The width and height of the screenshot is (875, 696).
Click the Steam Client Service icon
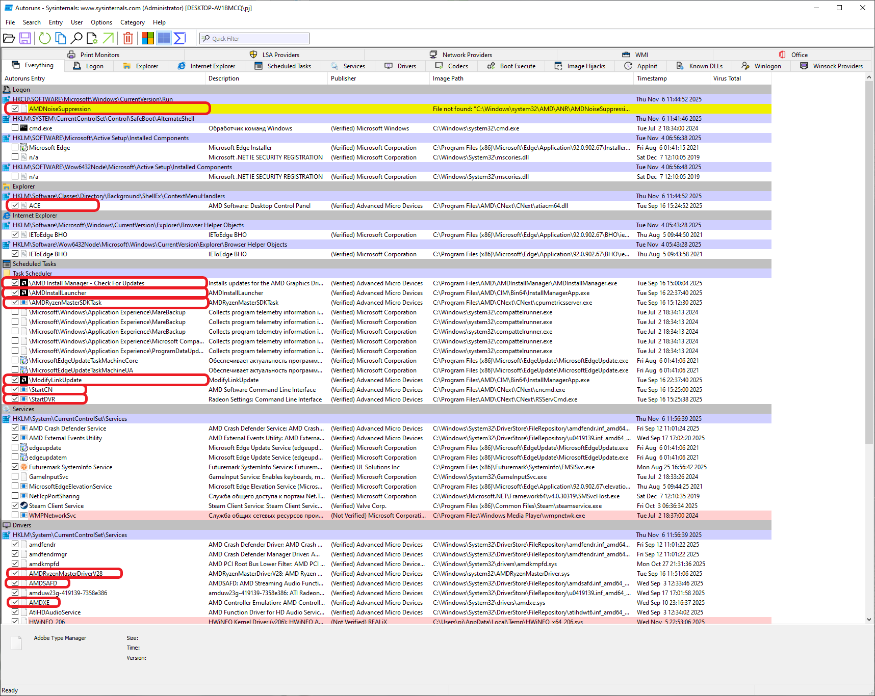point(24,506)
